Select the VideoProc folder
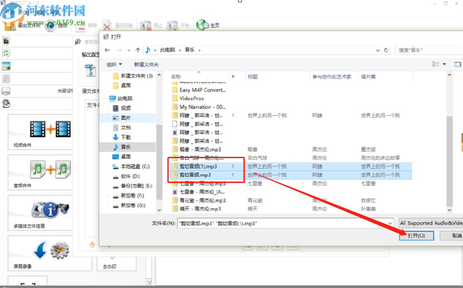 (x=192, y=98)
